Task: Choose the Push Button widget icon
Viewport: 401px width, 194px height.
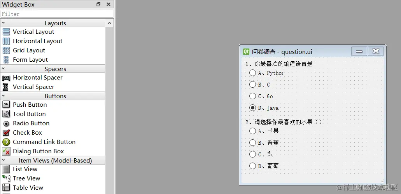Action: point(6,104)
